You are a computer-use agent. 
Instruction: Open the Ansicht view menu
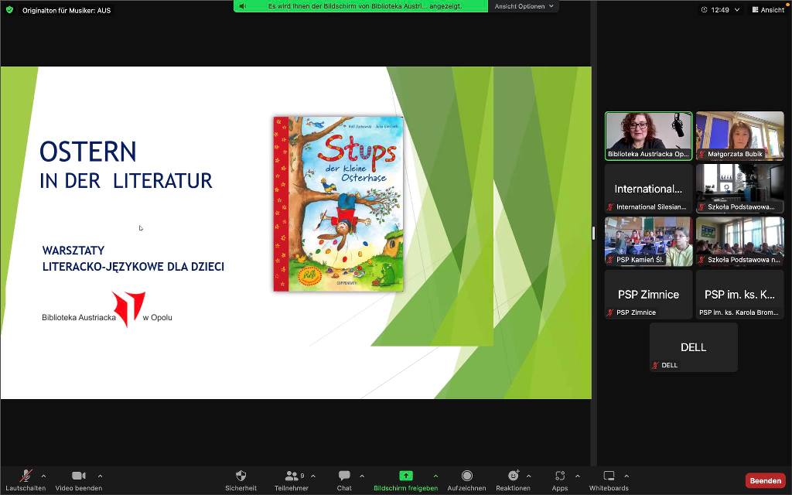[x=766, y=10]
